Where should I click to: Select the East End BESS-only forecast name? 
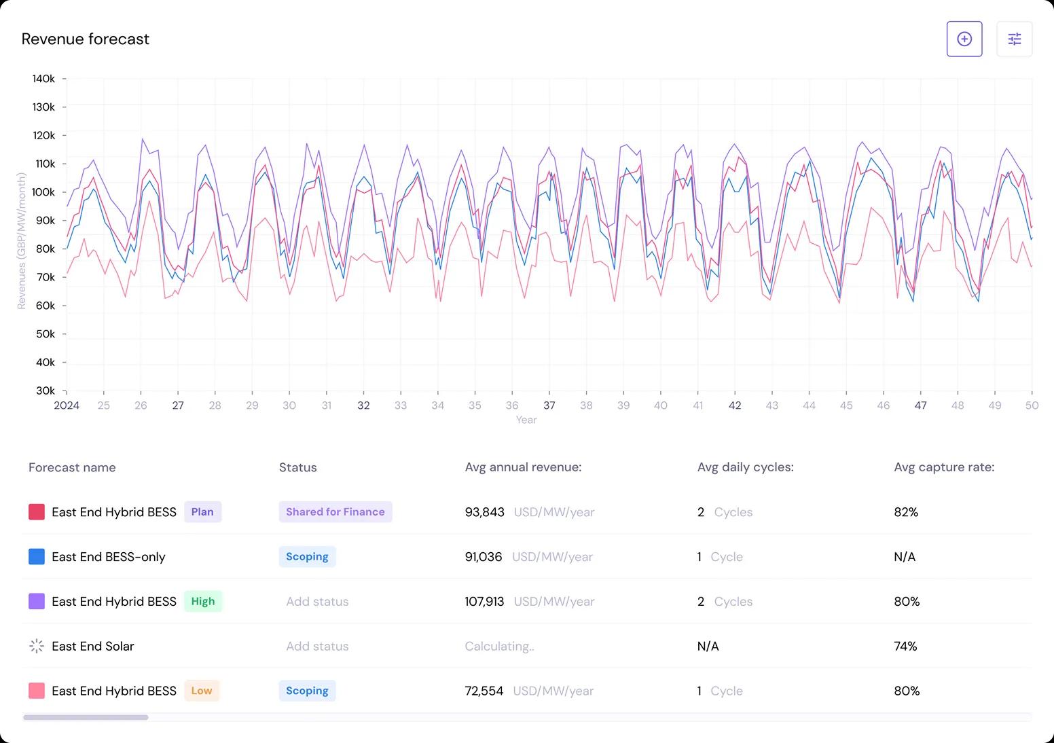pyautogui.click(x=109, y=557)
